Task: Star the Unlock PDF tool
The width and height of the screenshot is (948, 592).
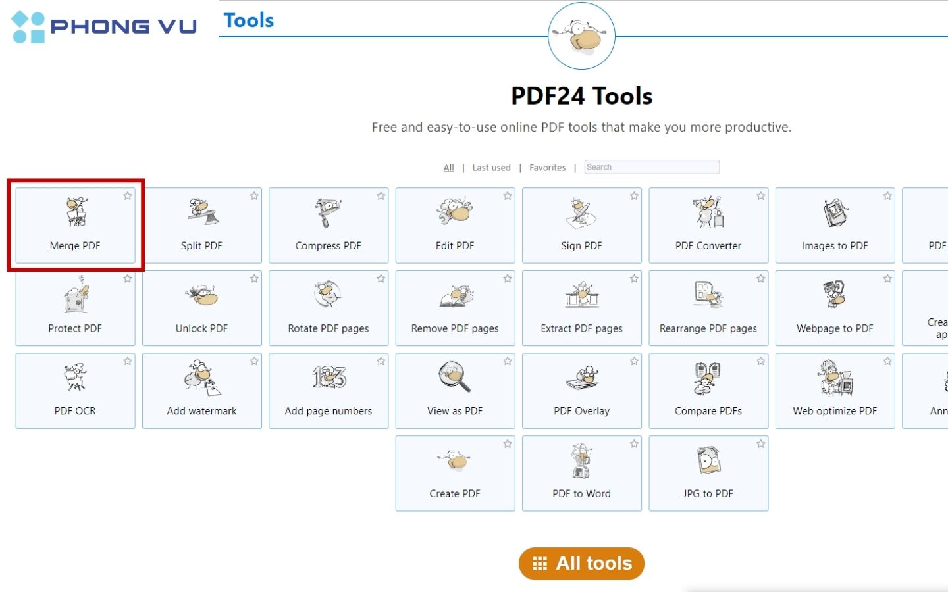Action: [254, 279]
